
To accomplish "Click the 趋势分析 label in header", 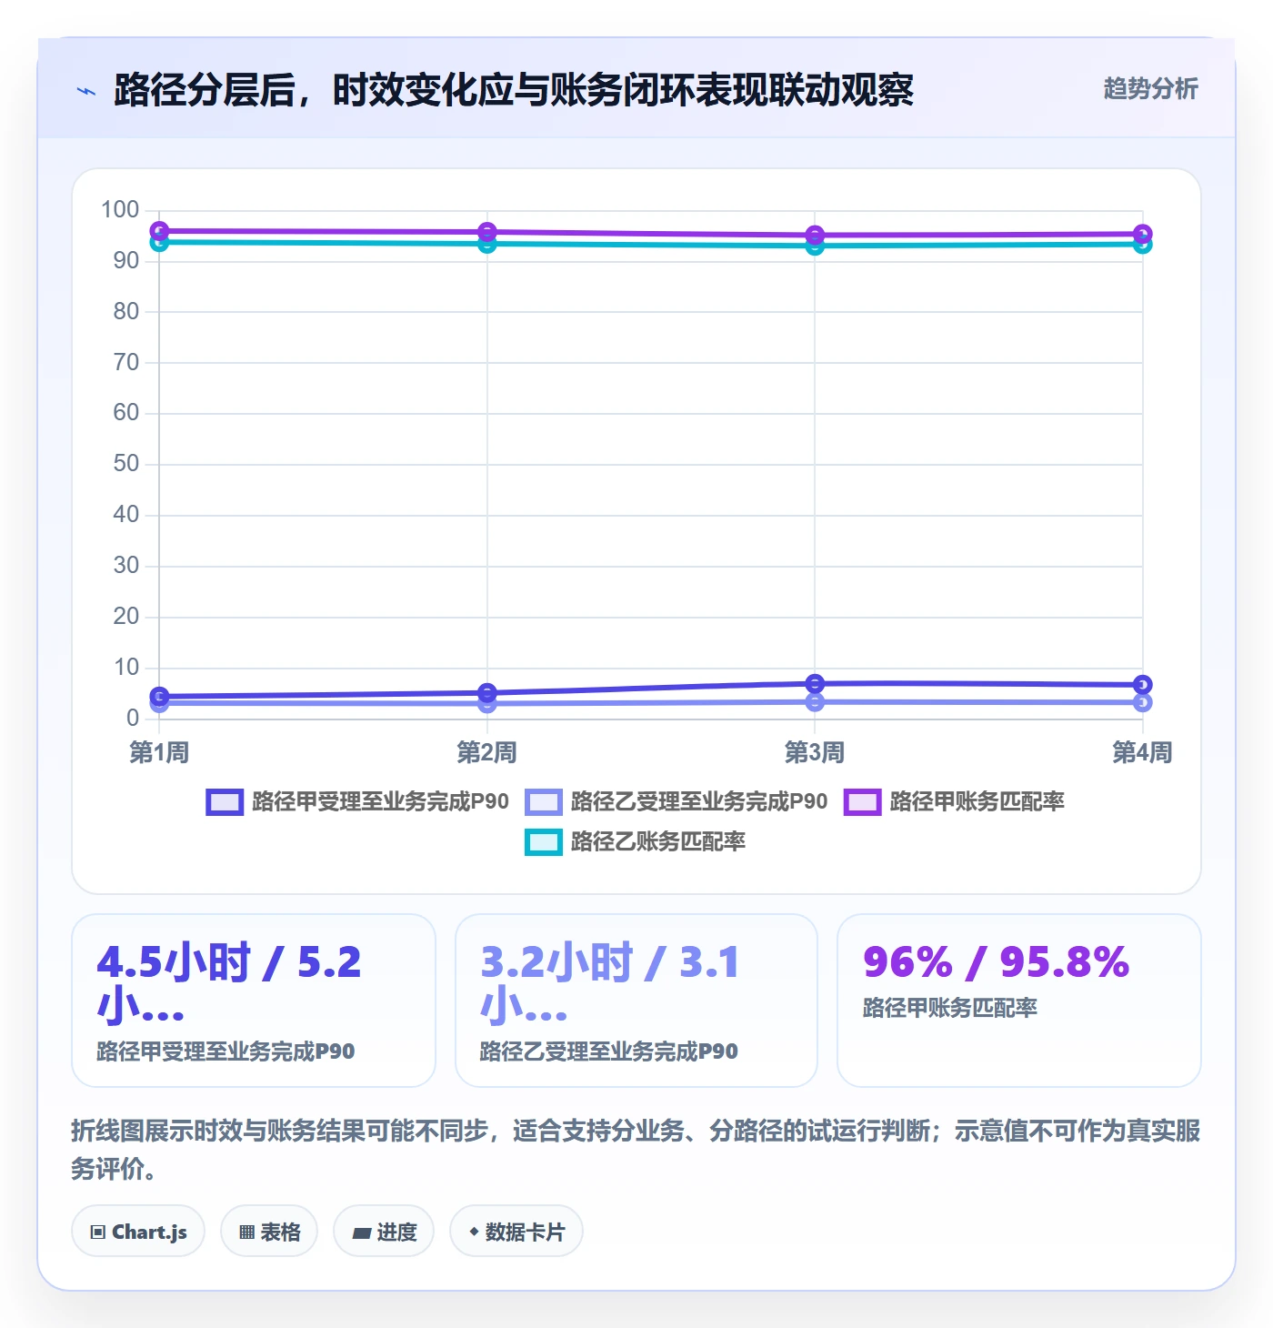I will (x=1150, y=88).
